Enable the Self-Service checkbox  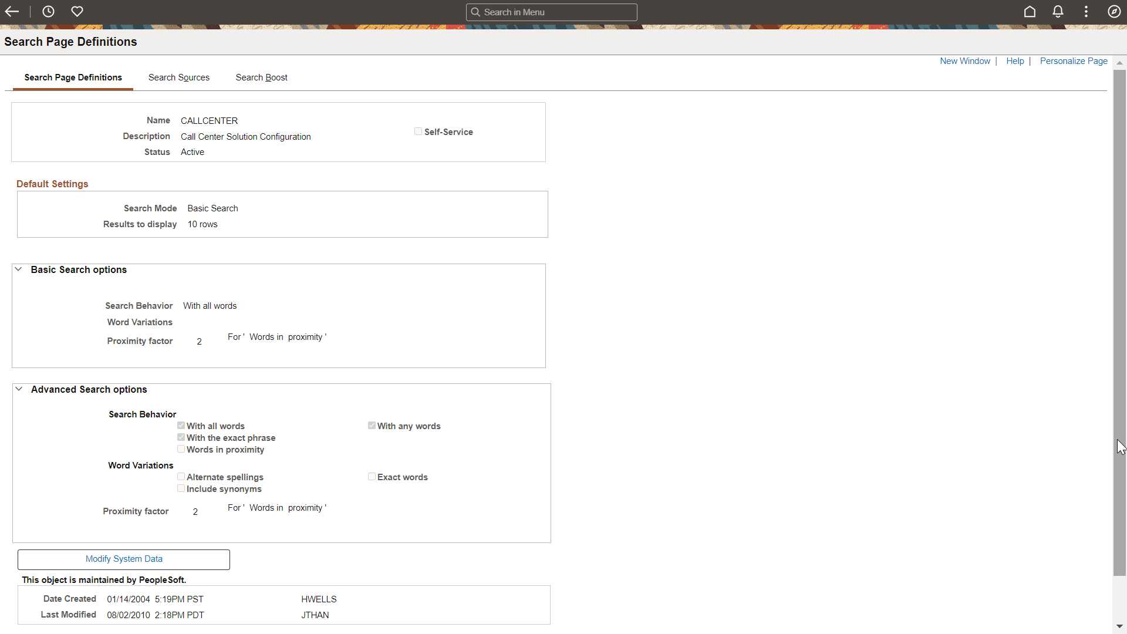418,131
